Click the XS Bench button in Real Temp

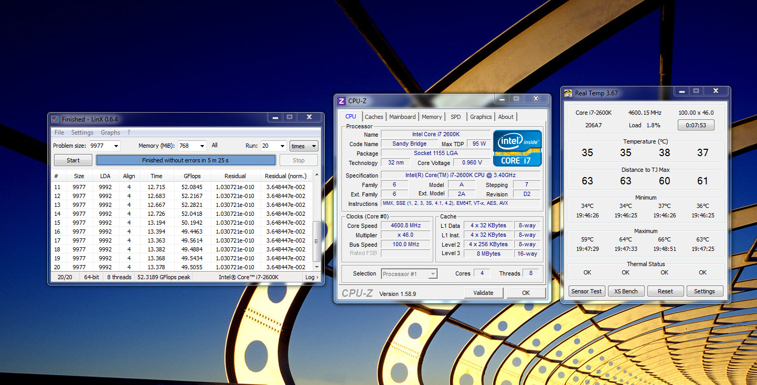(626, 291)
